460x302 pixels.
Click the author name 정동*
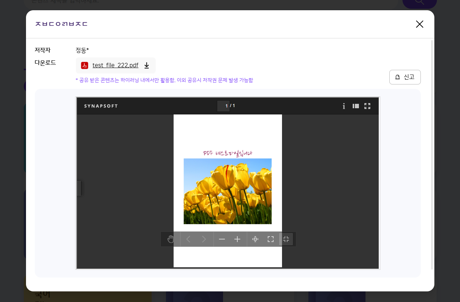82,50
